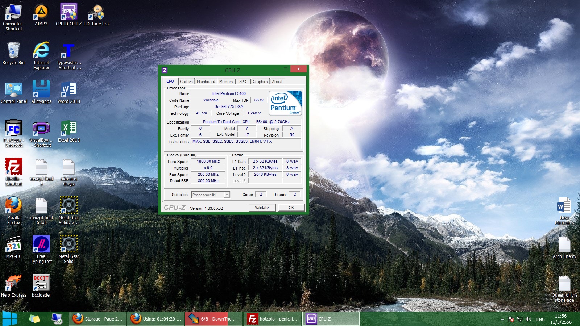Open the Metal Gear Solid desktop shortcut

[x=69, y=250]
